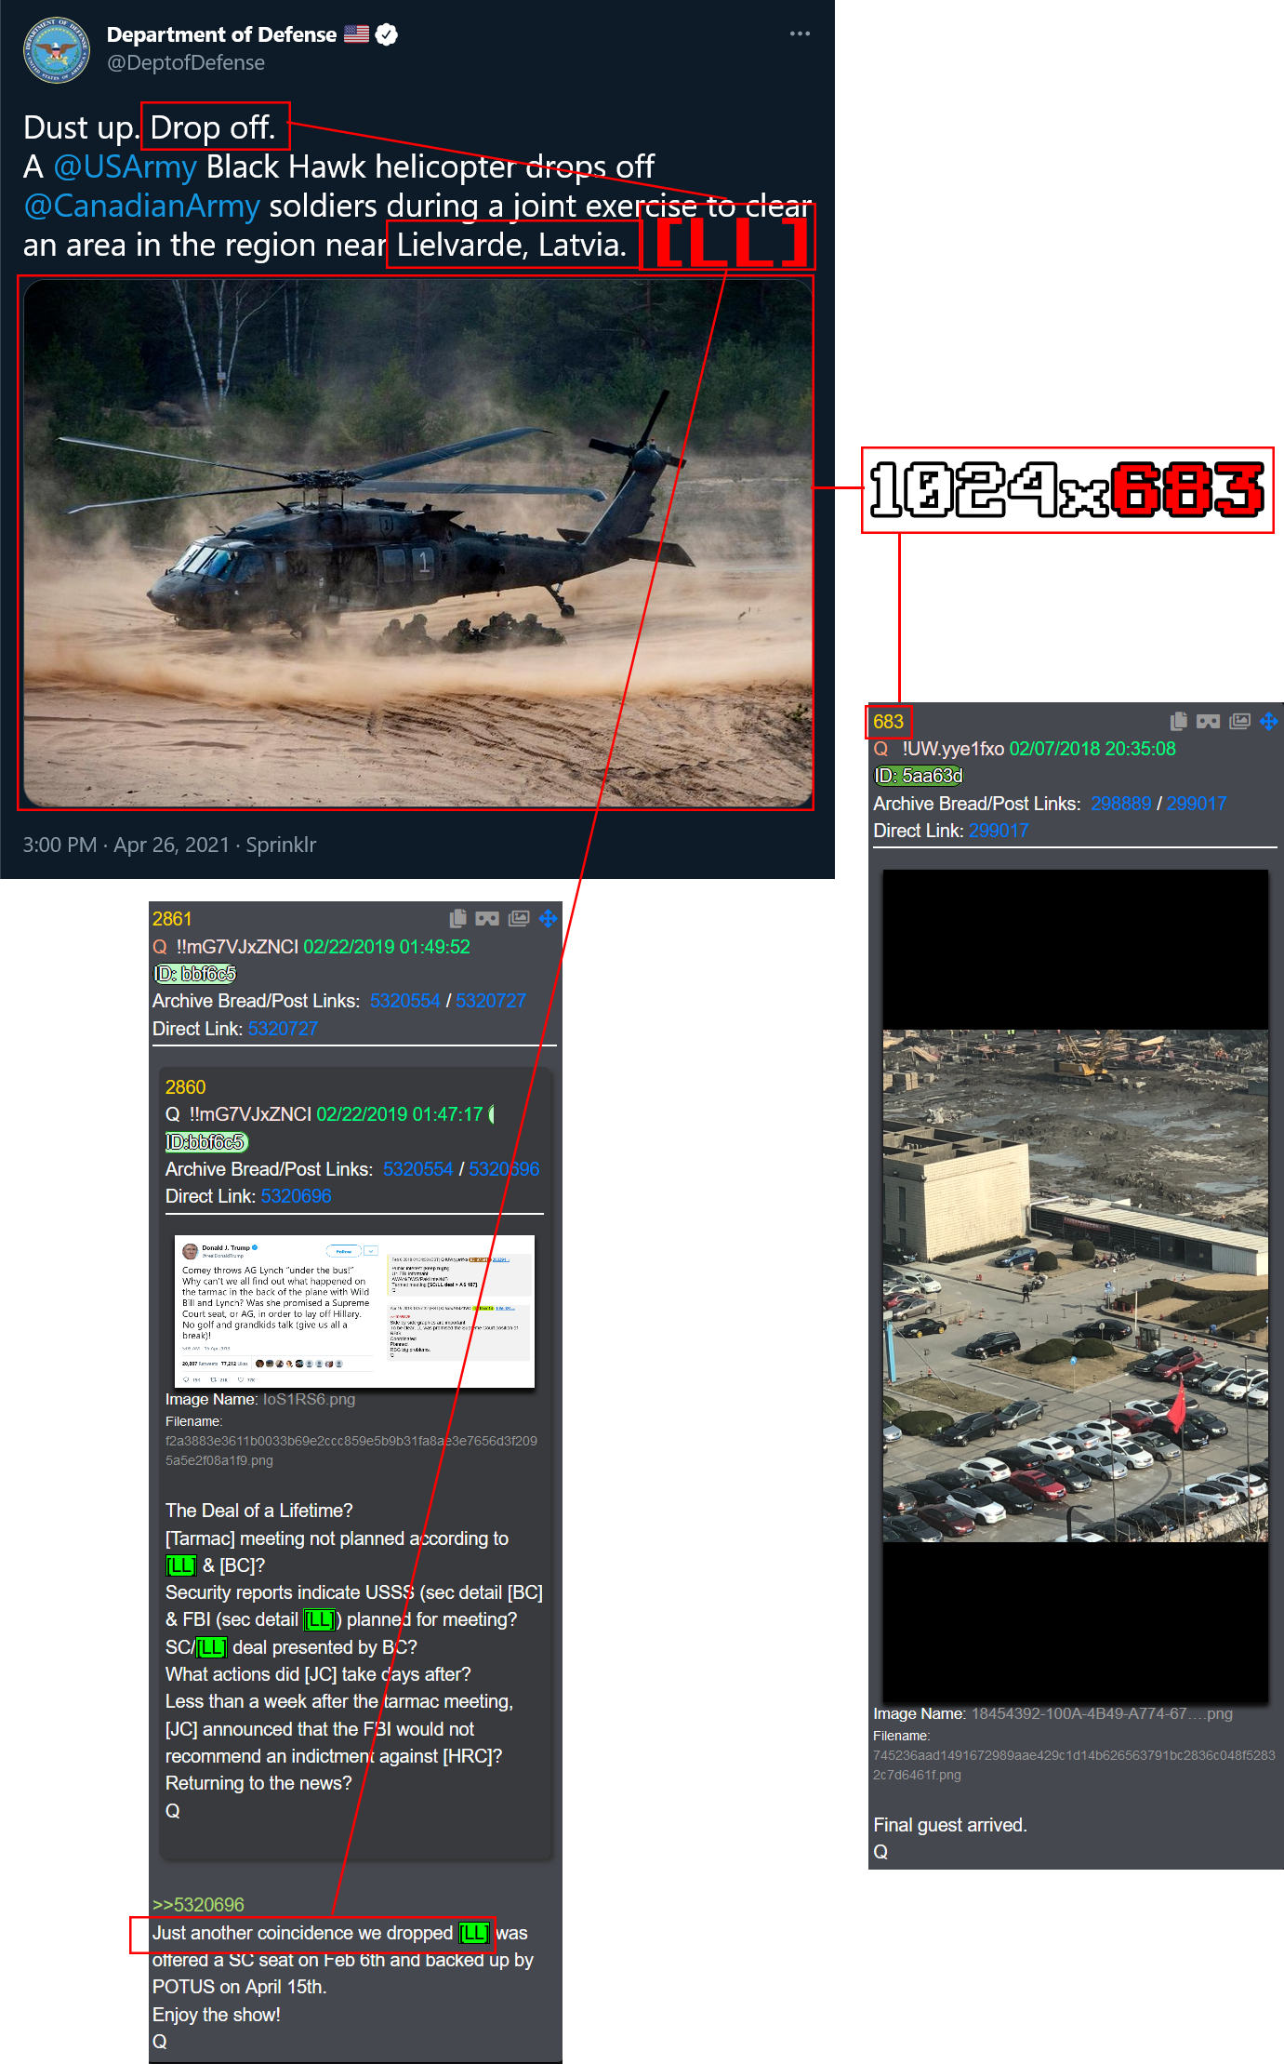
Task: Click the copy icon on post 683
Action: 1179,721
